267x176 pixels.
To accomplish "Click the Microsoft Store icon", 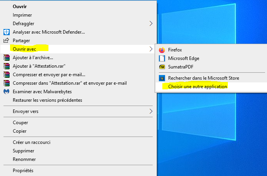I will pyautogui.click(x=162, y=78).
